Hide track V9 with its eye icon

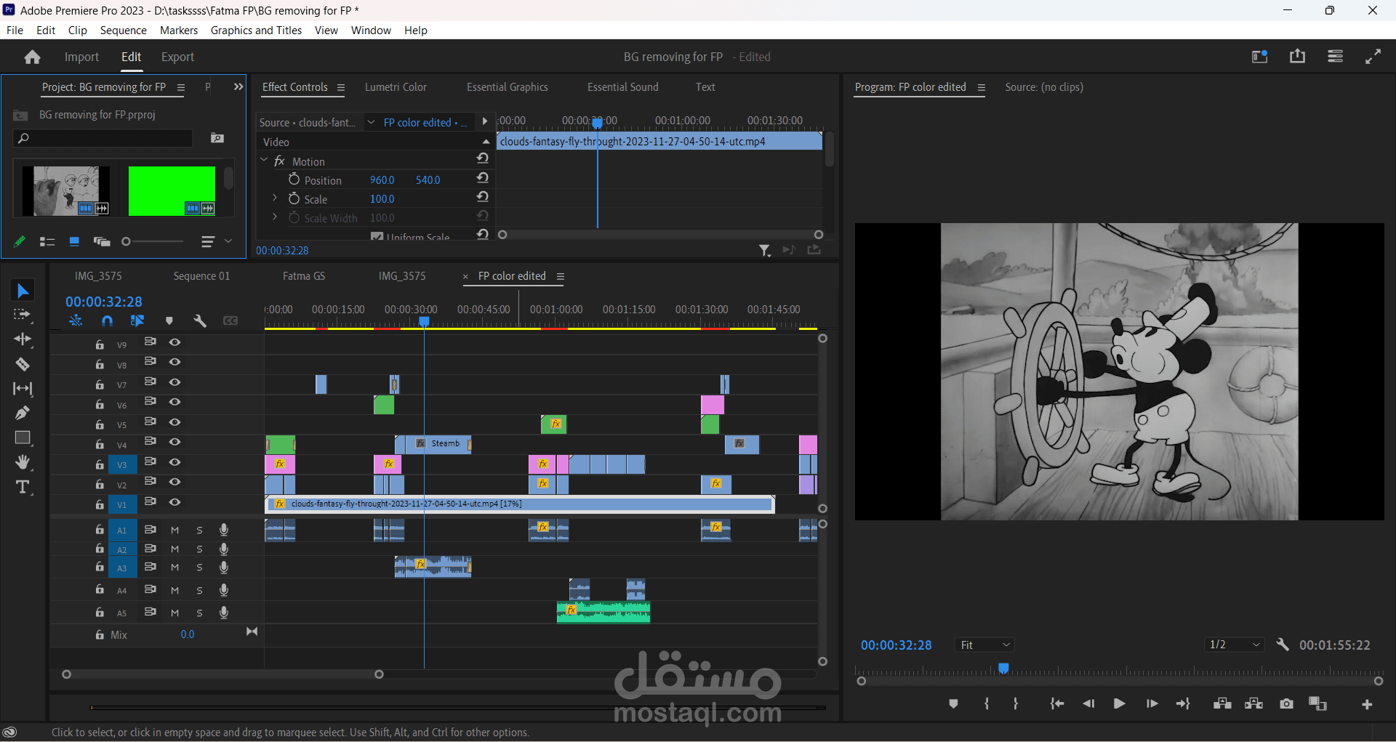click(x=174, y=342)
